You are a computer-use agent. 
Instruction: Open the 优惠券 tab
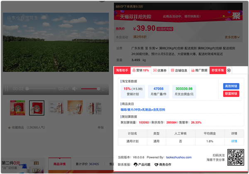coord(160,71)
